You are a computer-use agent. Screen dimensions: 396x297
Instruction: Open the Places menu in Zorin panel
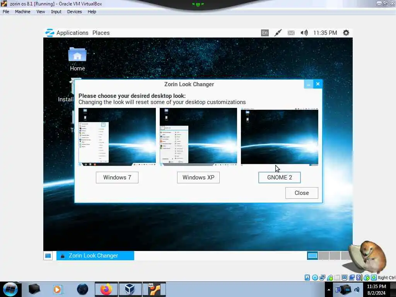(x=101, y=33)
